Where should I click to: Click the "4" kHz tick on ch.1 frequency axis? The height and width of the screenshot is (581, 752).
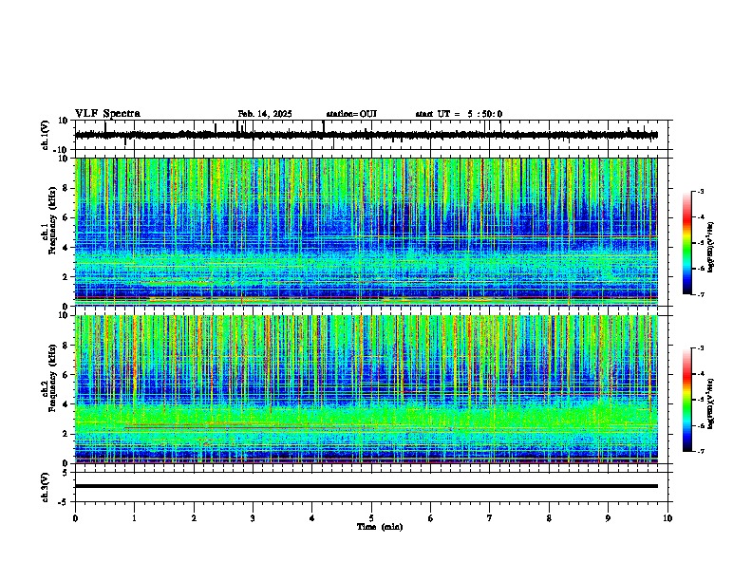66,248
